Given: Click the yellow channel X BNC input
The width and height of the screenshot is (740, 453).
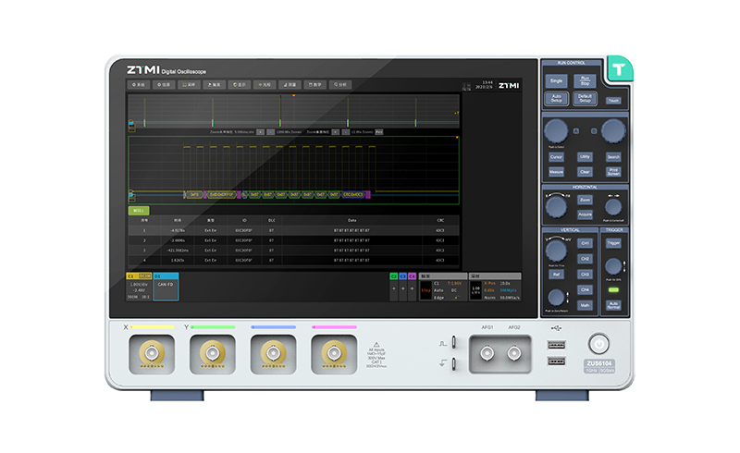Looking at the screenshot, I should click(x=152, y=353).
